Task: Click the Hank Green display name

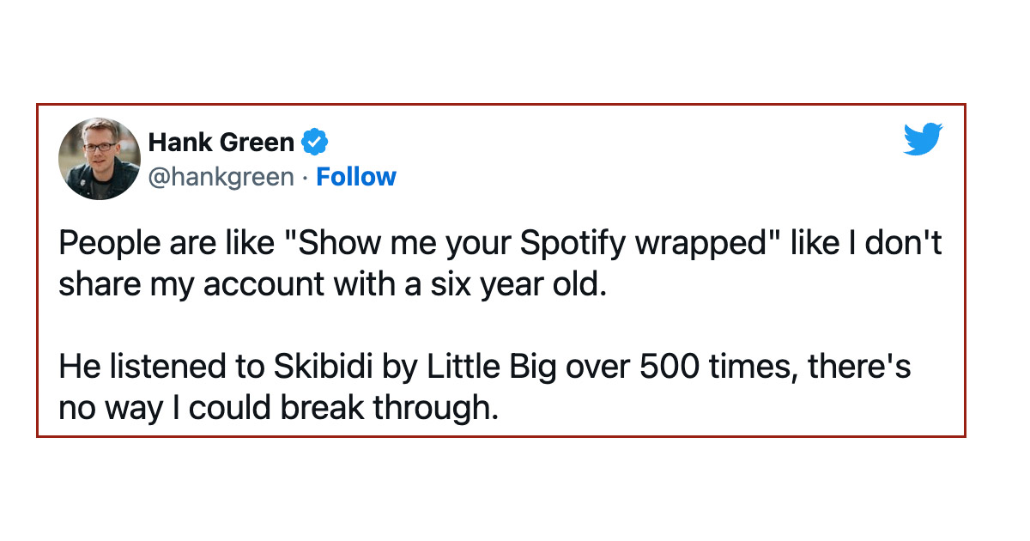Action: tap(221, 143)
